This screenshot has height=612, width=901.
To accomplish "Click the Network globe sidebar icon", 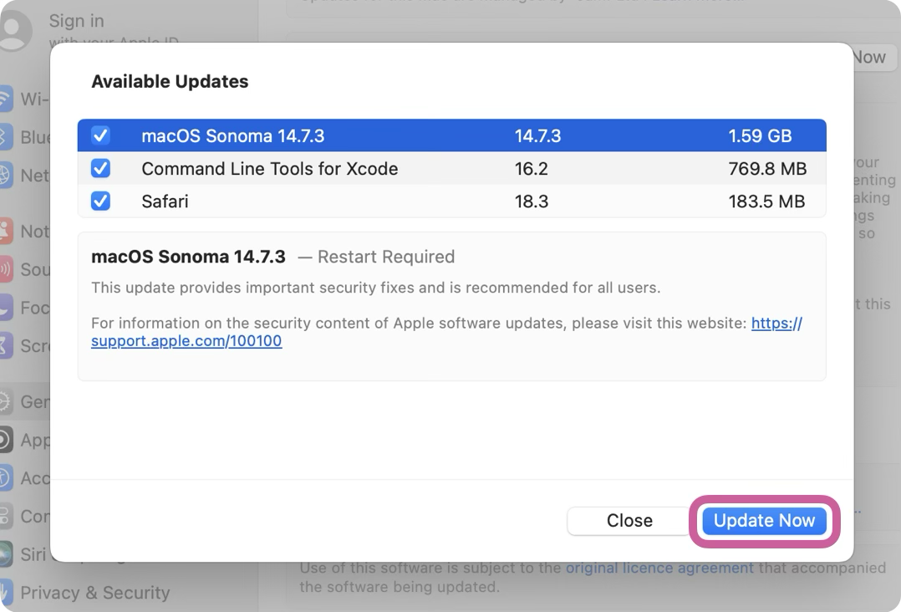I will point(5,176).
